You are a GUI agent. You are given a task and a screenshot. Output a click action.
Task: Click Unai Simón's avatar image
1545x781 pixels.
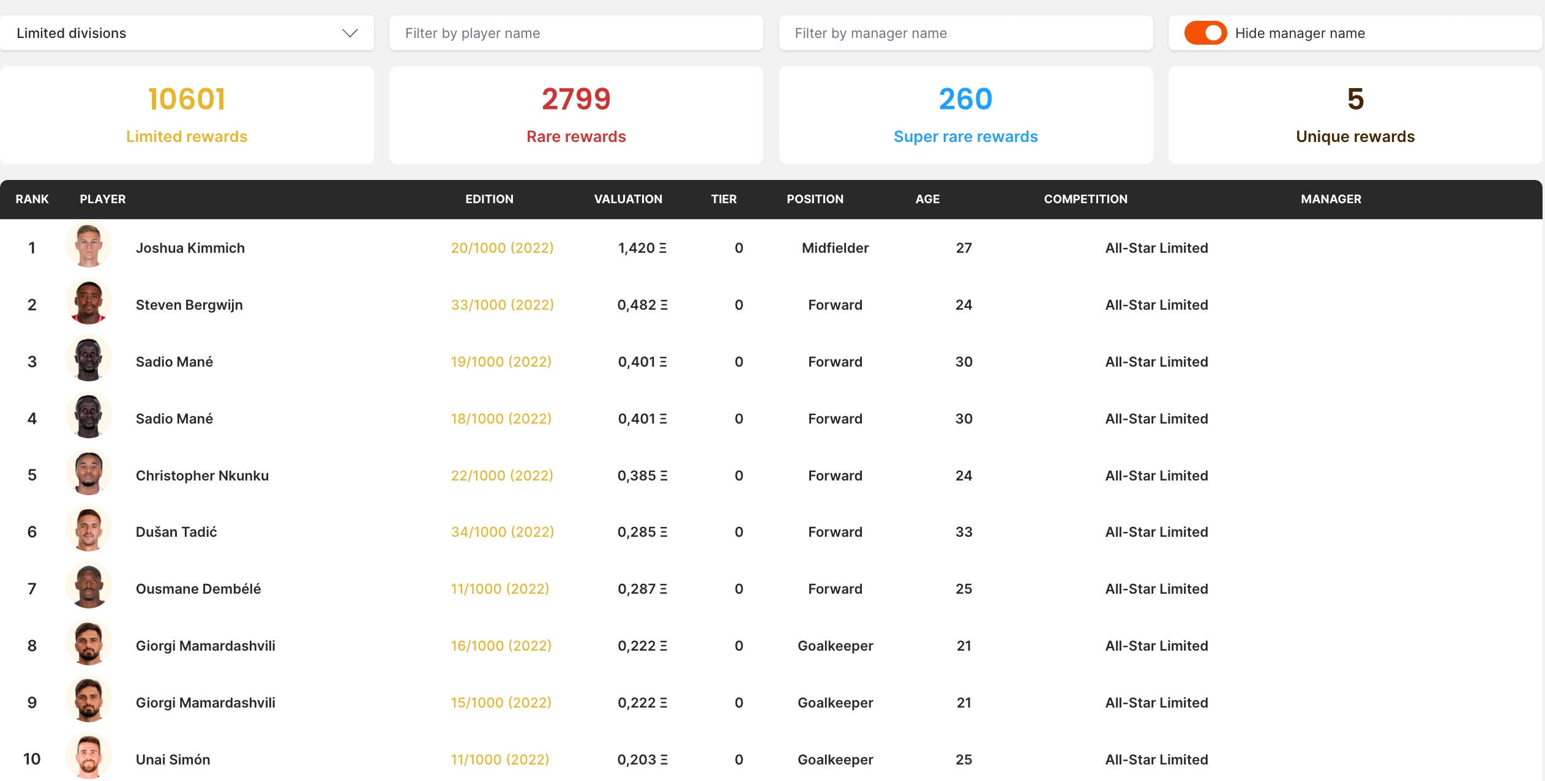[x=89, y=758]
